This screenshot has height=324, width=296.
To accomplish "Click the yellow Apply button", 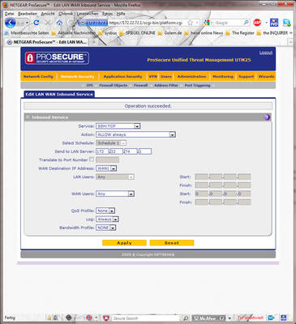I will pos(124,243).
